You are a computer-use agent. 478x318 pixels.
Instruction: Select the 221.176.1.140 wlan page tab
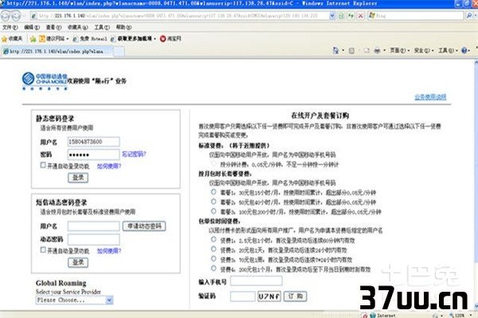[x=57, y=52]
